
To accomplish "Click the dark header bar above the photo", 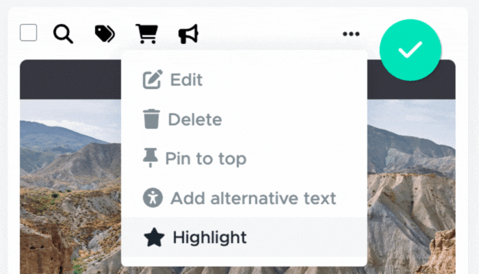I will (70, 79).
